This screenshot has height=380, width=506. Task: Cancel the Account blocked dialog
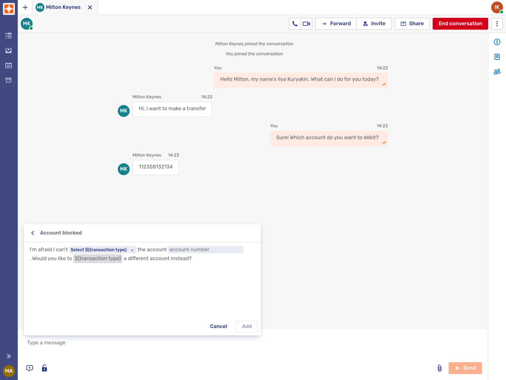218,326
